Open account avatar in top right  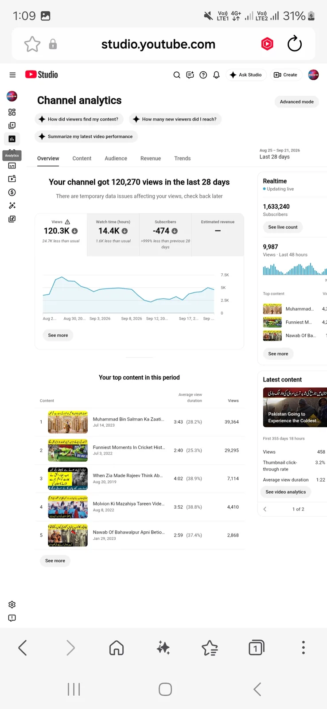point(313,75)
